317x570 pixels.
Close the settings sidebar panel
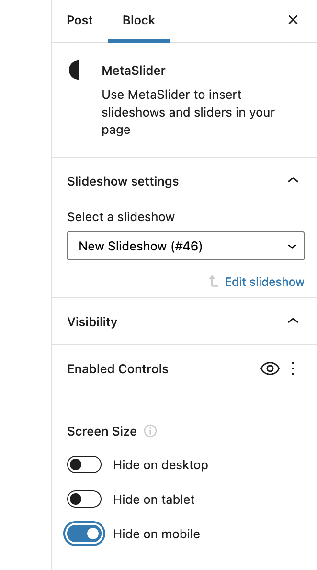293,20
